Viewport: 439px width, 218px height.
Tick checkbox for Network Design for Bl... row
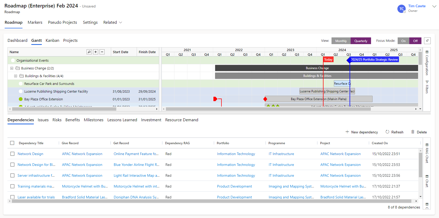click(12, 165)
